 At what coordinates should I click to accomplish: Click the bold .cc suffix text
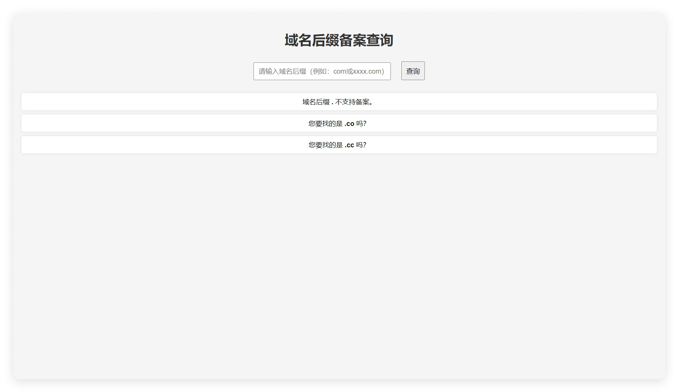pos(349,145)
